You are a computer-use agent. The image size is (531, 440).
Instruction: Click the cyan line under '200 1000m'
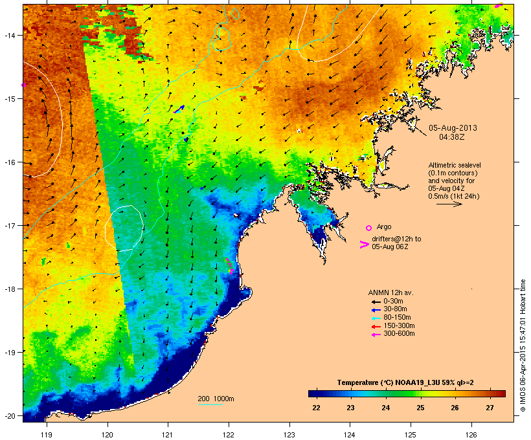pyautogui.click(x=210, y=404)
